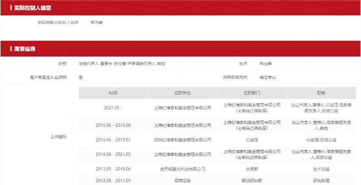Click the company name in the 2016.06 - 2021.05 row

[x=183, y=154]
